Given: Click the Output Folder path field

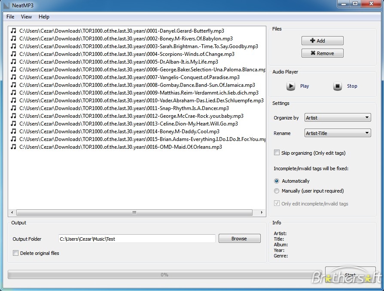Looking at the screenshot, I should [137, 239].
